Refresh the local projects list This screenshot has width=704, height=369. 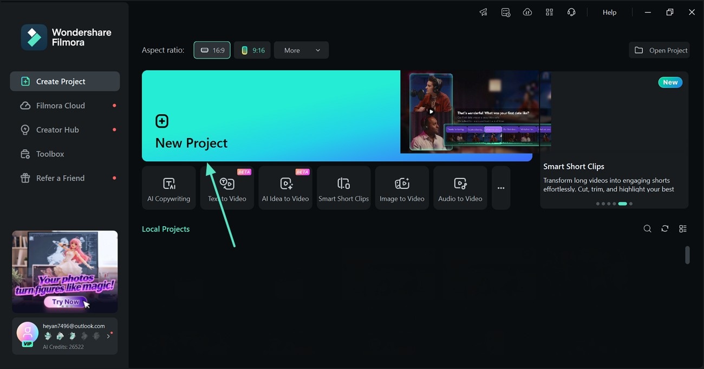(665, 229)
